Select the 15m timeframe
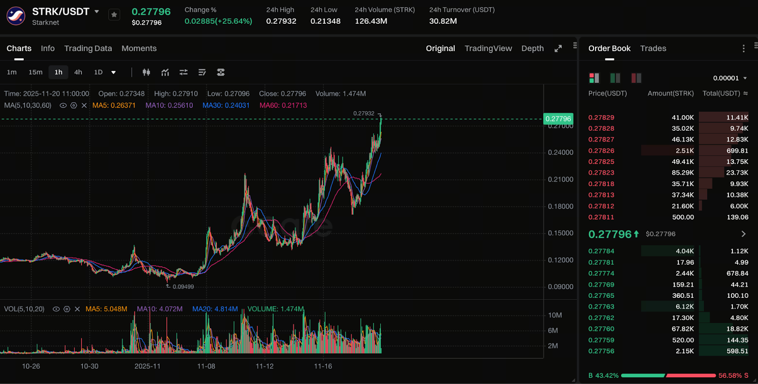 point(36,72)
